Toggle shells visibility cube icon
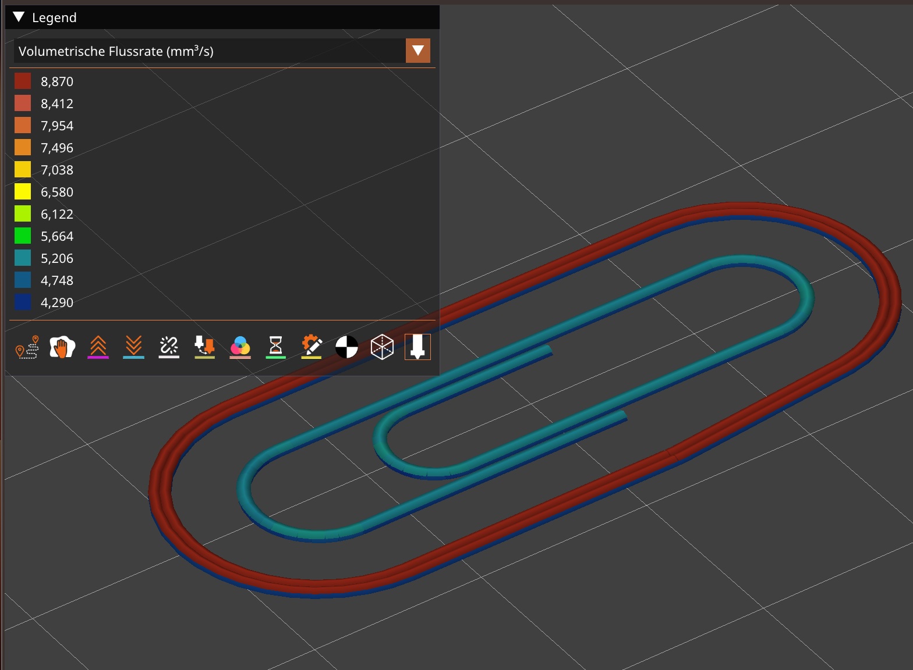Screen dimensions: 913x670 [382, 347]
